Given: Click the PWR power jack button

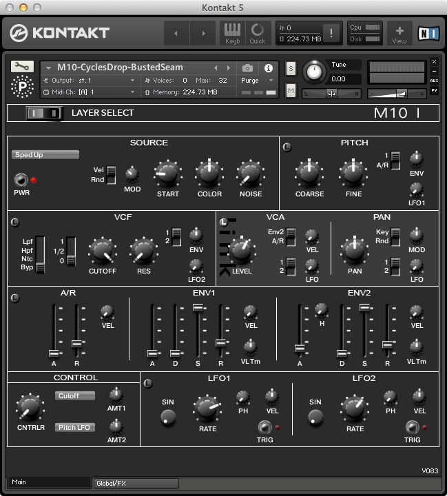Looking at the screenshot, I should click(x=21, y=180).
